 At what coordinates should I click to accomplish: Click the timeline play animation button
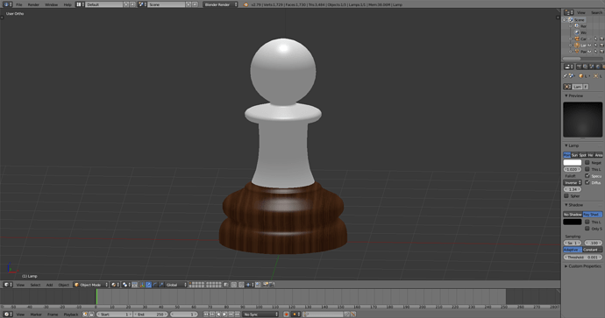(x=224, y=314)
